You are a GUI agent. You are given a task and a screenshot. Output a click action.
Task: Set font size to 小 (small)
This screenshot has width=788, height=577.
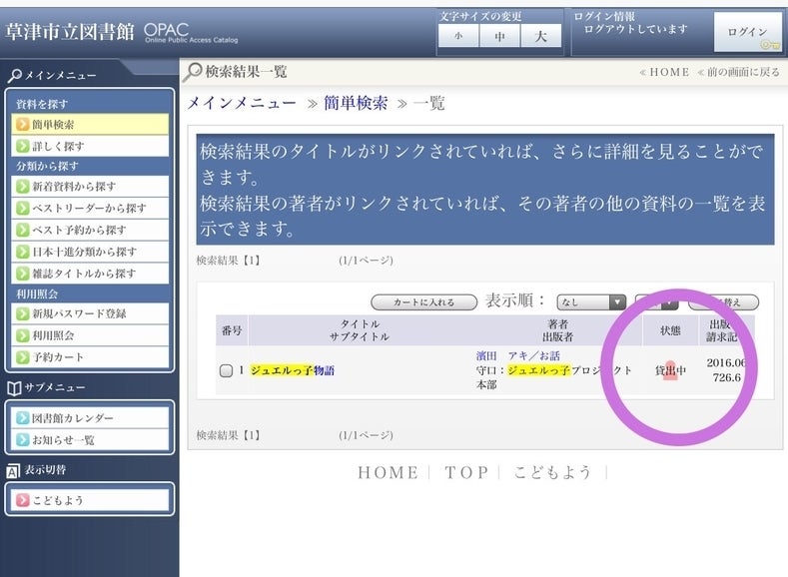(458, 37)
